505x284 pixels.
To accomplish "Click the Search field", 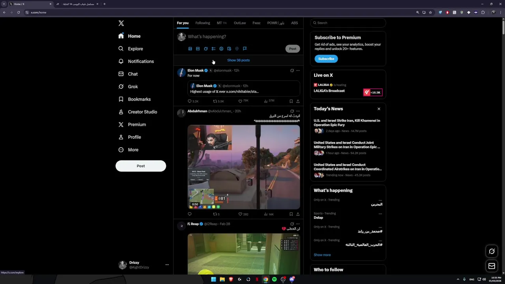I will pos(348,23).
